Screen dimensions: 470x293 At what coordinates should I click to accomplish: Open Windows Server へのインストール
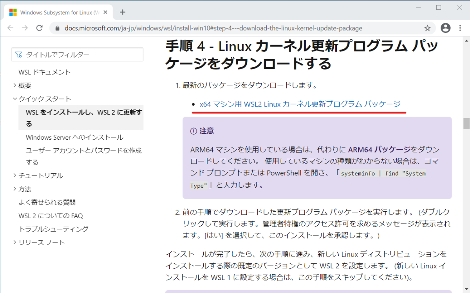[x=74, y=137]
